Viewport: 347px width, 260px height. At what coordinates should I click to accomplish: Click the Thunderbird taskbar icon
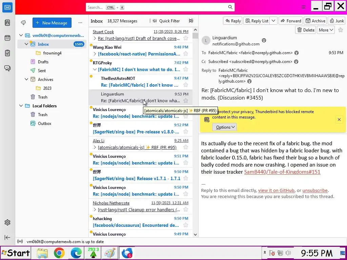pos(127,253)
